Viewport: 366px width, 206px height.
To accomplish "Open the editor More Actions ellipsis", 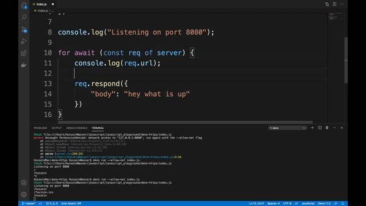I will click(342, 4).
